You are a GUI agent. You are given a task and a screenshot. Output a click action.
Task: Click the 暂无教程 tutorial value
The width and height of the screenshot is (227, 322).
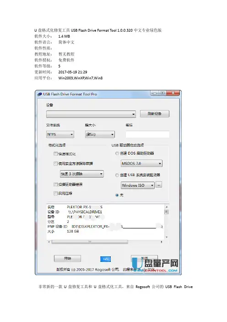[66, 54]
